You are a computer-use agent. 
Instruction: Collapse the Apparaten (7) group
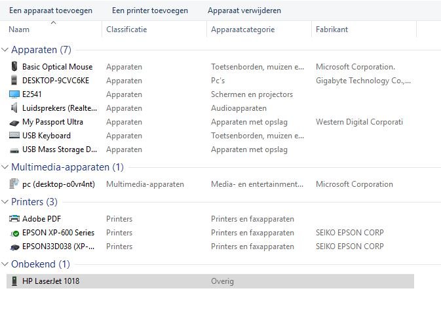[5, 50]
